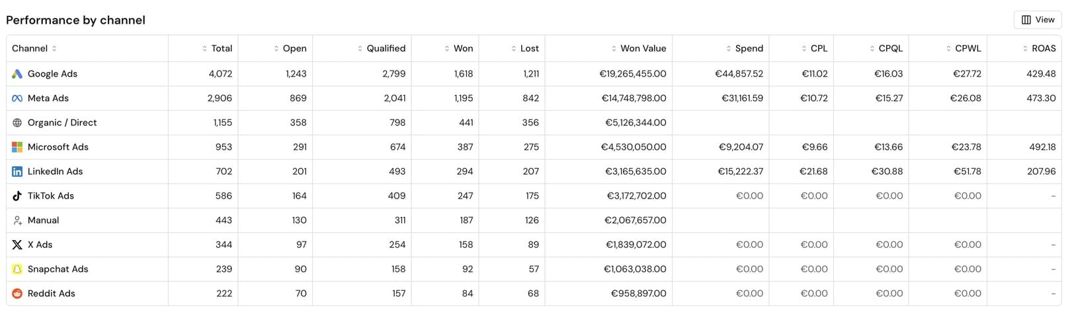Open the View columns button
Screen dimensions: 1070x316
pos(1038,20)
